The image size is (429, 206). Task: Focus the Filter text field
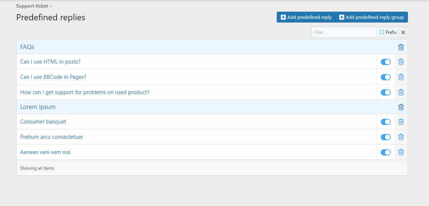pos(344,32)
